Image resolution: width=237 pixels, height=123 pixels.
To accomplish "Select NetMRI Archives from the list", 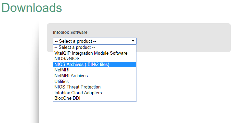I will [x=94, y=76].
